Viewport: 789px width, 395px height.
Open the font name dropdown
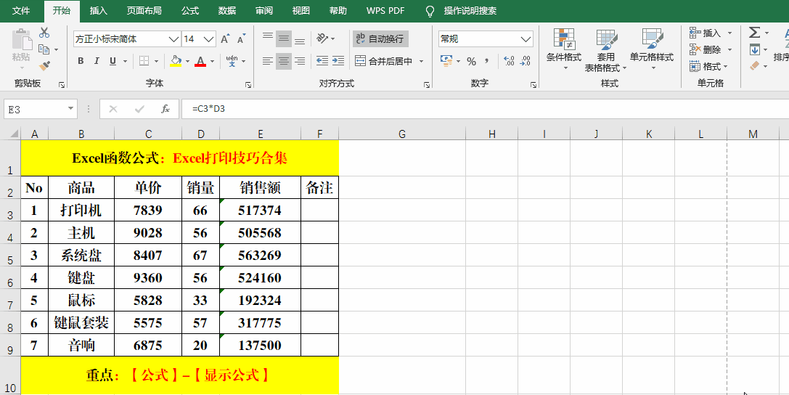pyautogui.click(x=173, y=38)
